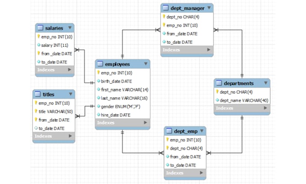
Task: Select 'last_name VARCHAR(16)' column text
Action: click(124, 98)
